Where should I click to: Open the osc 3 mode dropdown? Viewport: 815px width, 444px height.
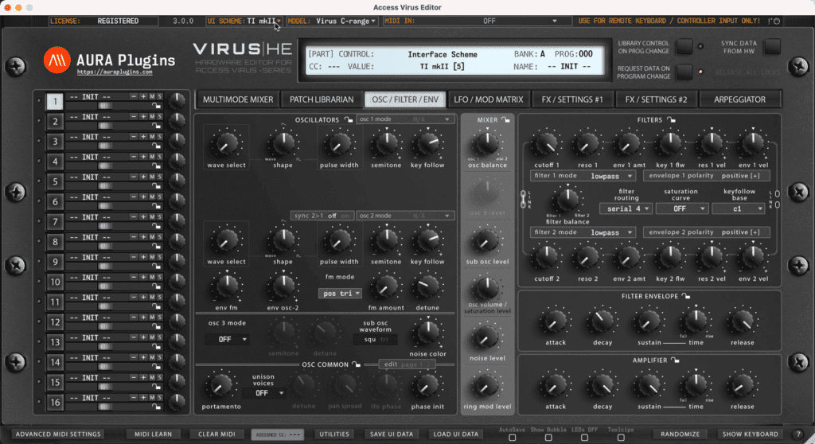[x=227, y=340]
